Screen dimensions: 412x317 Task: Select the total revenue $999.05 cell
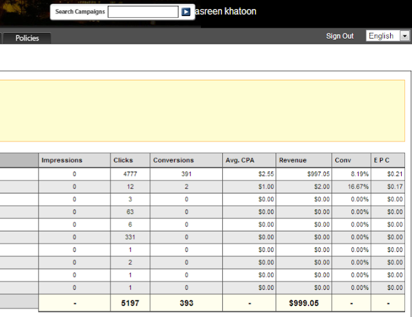[304, 303]
